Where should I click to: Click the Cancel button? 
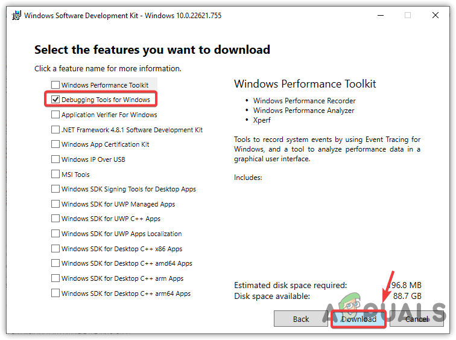[417, 319]
